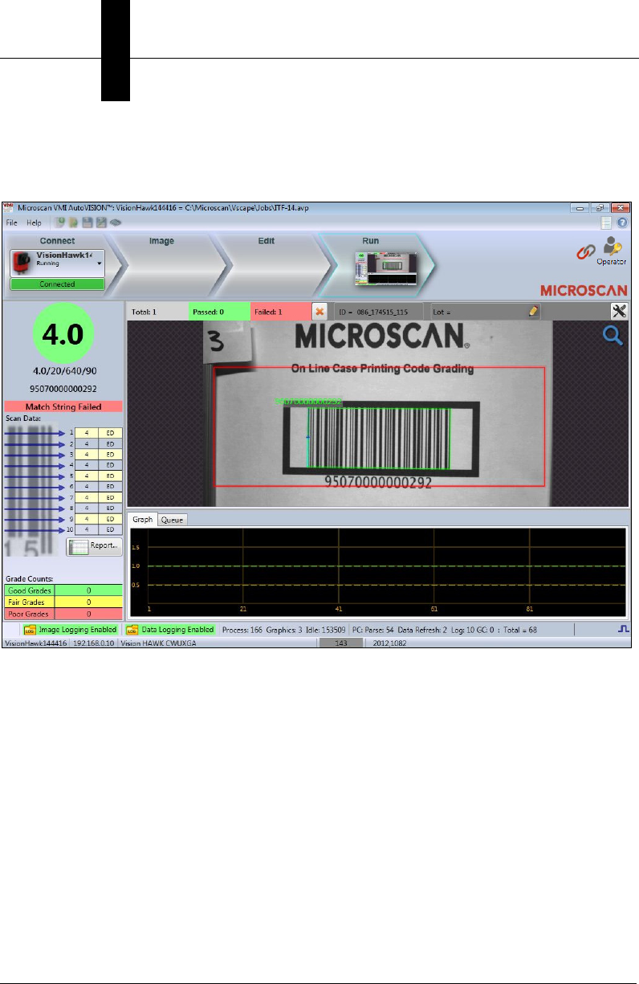639x984 pixels.
Task: Select scan data row 10
Action: pos(98,530)
